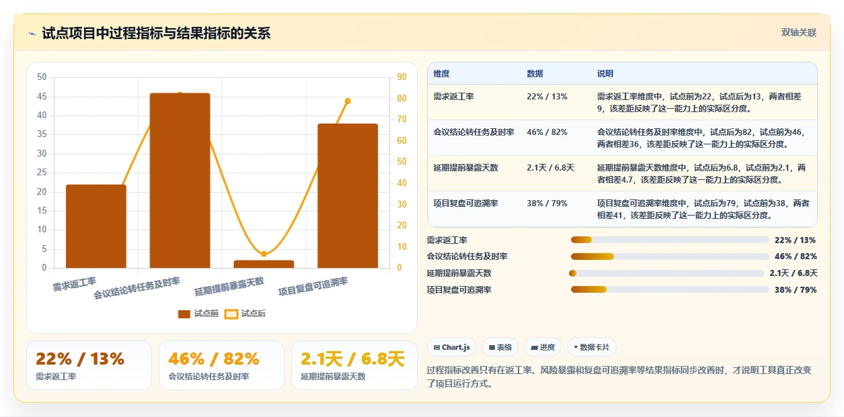Click the 2.1天 / 6.8天 table data cell
Screen dimensions: 844x417
[551, 168]
